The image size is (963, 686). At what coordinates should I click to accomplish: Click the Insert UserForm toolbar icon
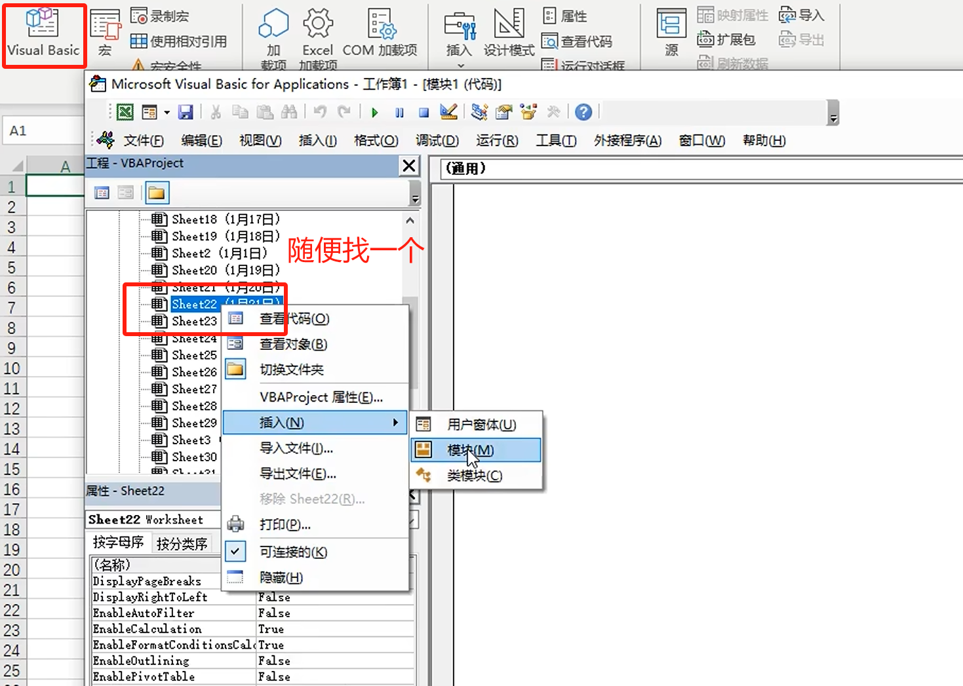(149, 112)
